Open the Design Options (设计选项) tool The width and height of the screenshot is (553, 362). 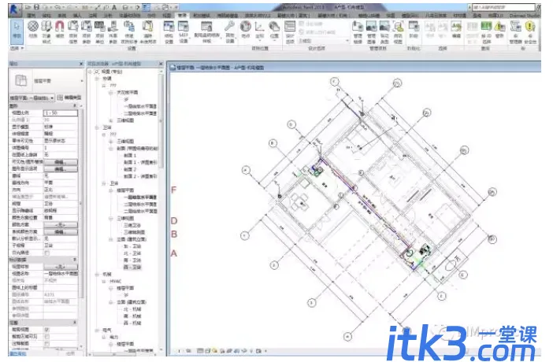point(290,31)
